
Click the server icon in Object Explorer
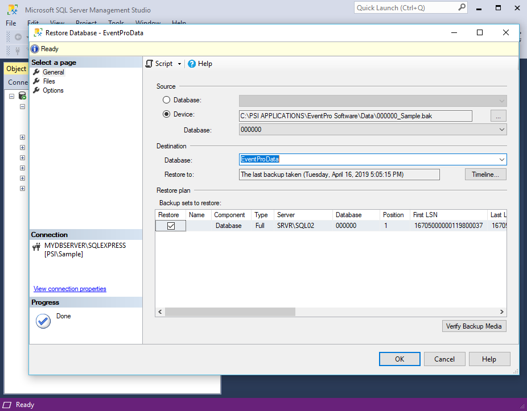[23, 96]
